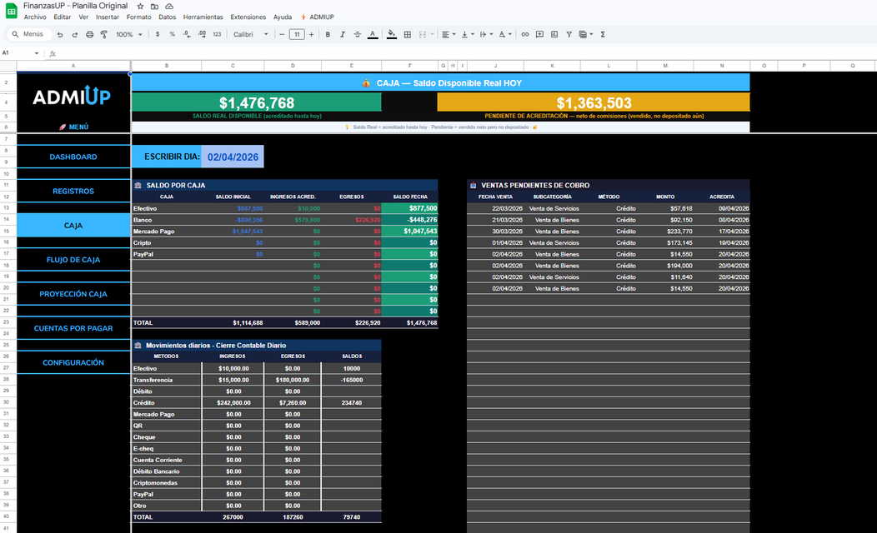
Task: Open the Extensiones menu
Action: [x=248, y=17]
